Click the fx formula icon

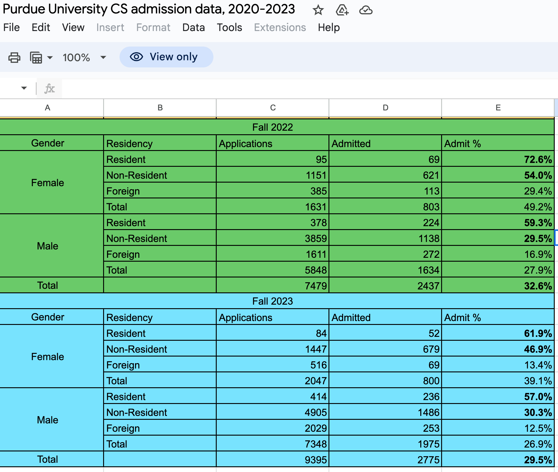(49, 89)
